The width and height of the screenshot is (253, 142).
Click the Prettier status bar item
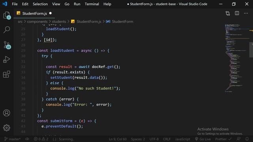pyautogui.click(x=223, y=139)
